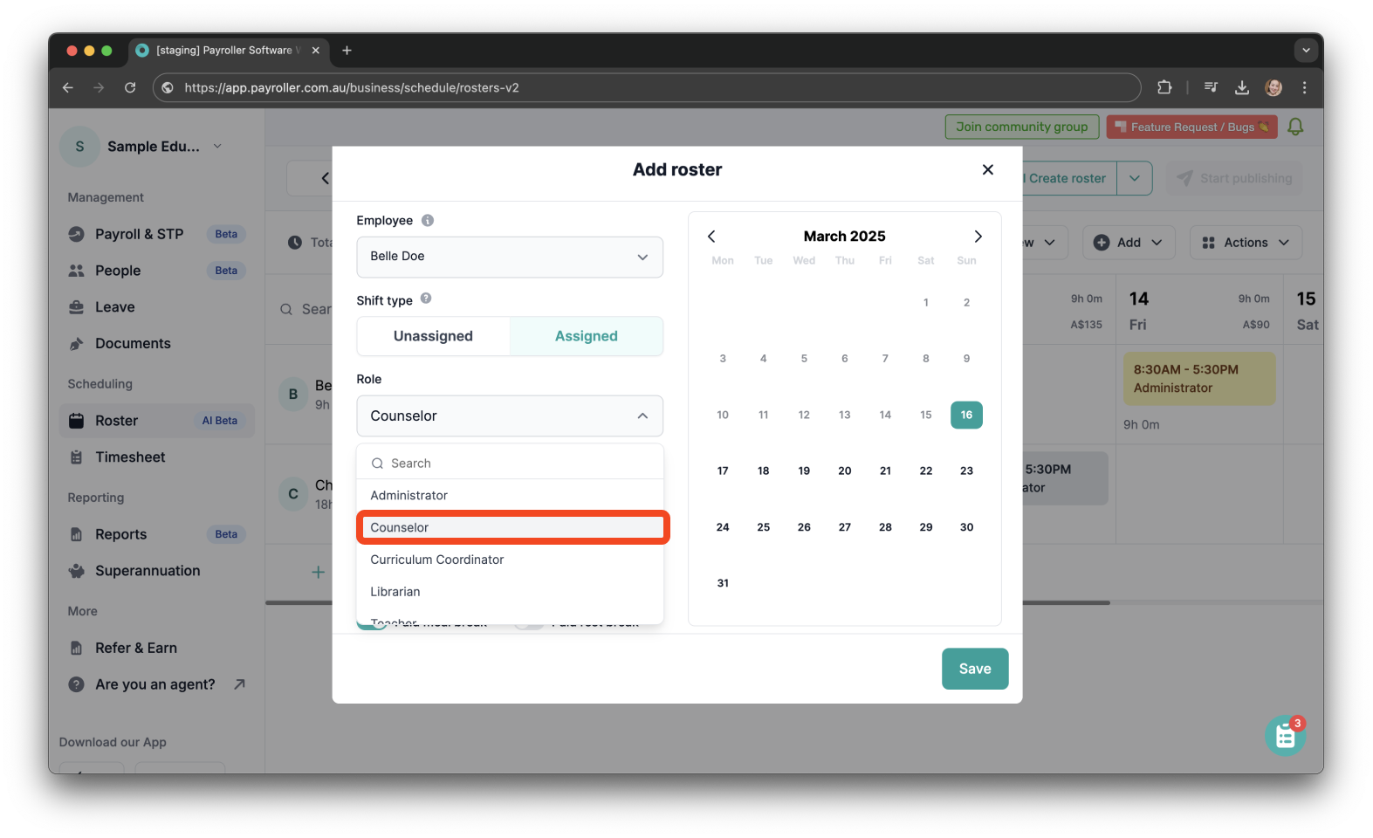The width and height of the screenshot is (1373, 838).
Task: Choose Counselor from the role list
Action: [510, 527]
